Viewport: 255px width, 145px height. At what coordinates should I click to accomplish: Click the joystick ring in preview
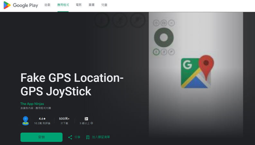tap(164, 37)
